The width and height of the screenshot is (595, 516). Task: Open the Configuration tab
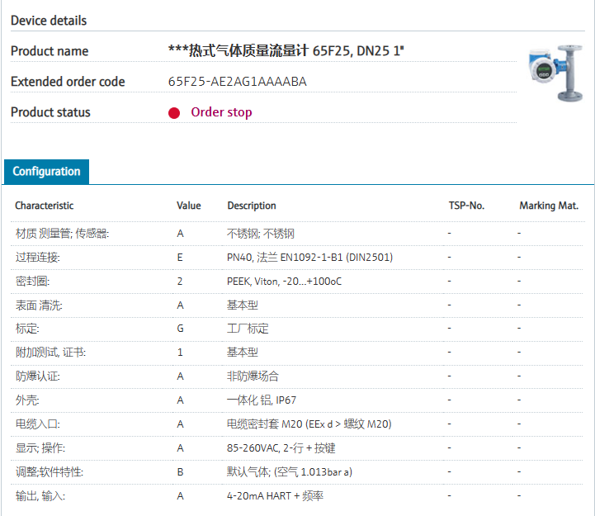tap(46, 172)
